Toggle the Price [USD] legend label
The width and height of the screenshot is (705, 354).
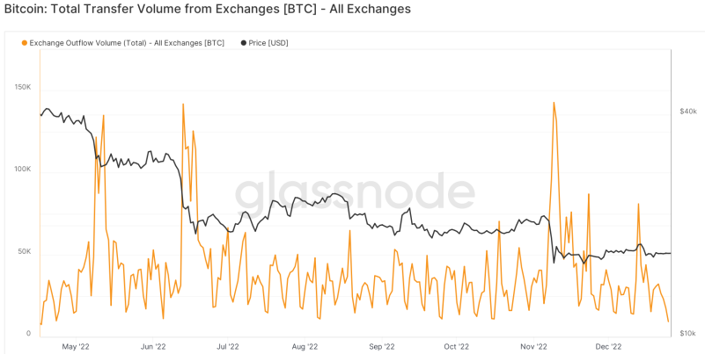268,43
